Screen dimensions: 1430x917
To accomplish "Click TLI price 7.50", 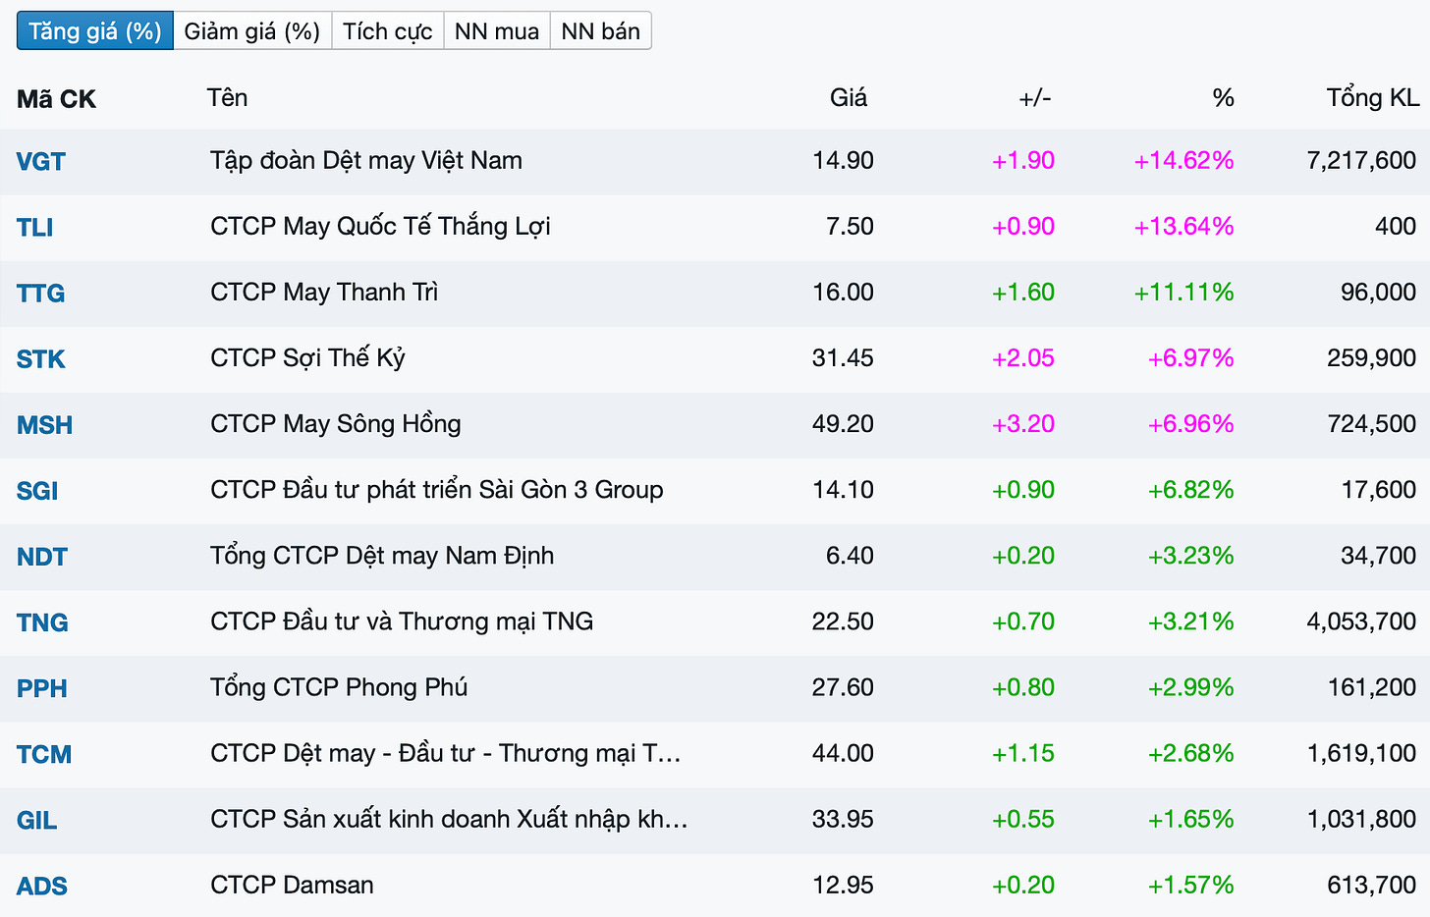I will 850,226.
